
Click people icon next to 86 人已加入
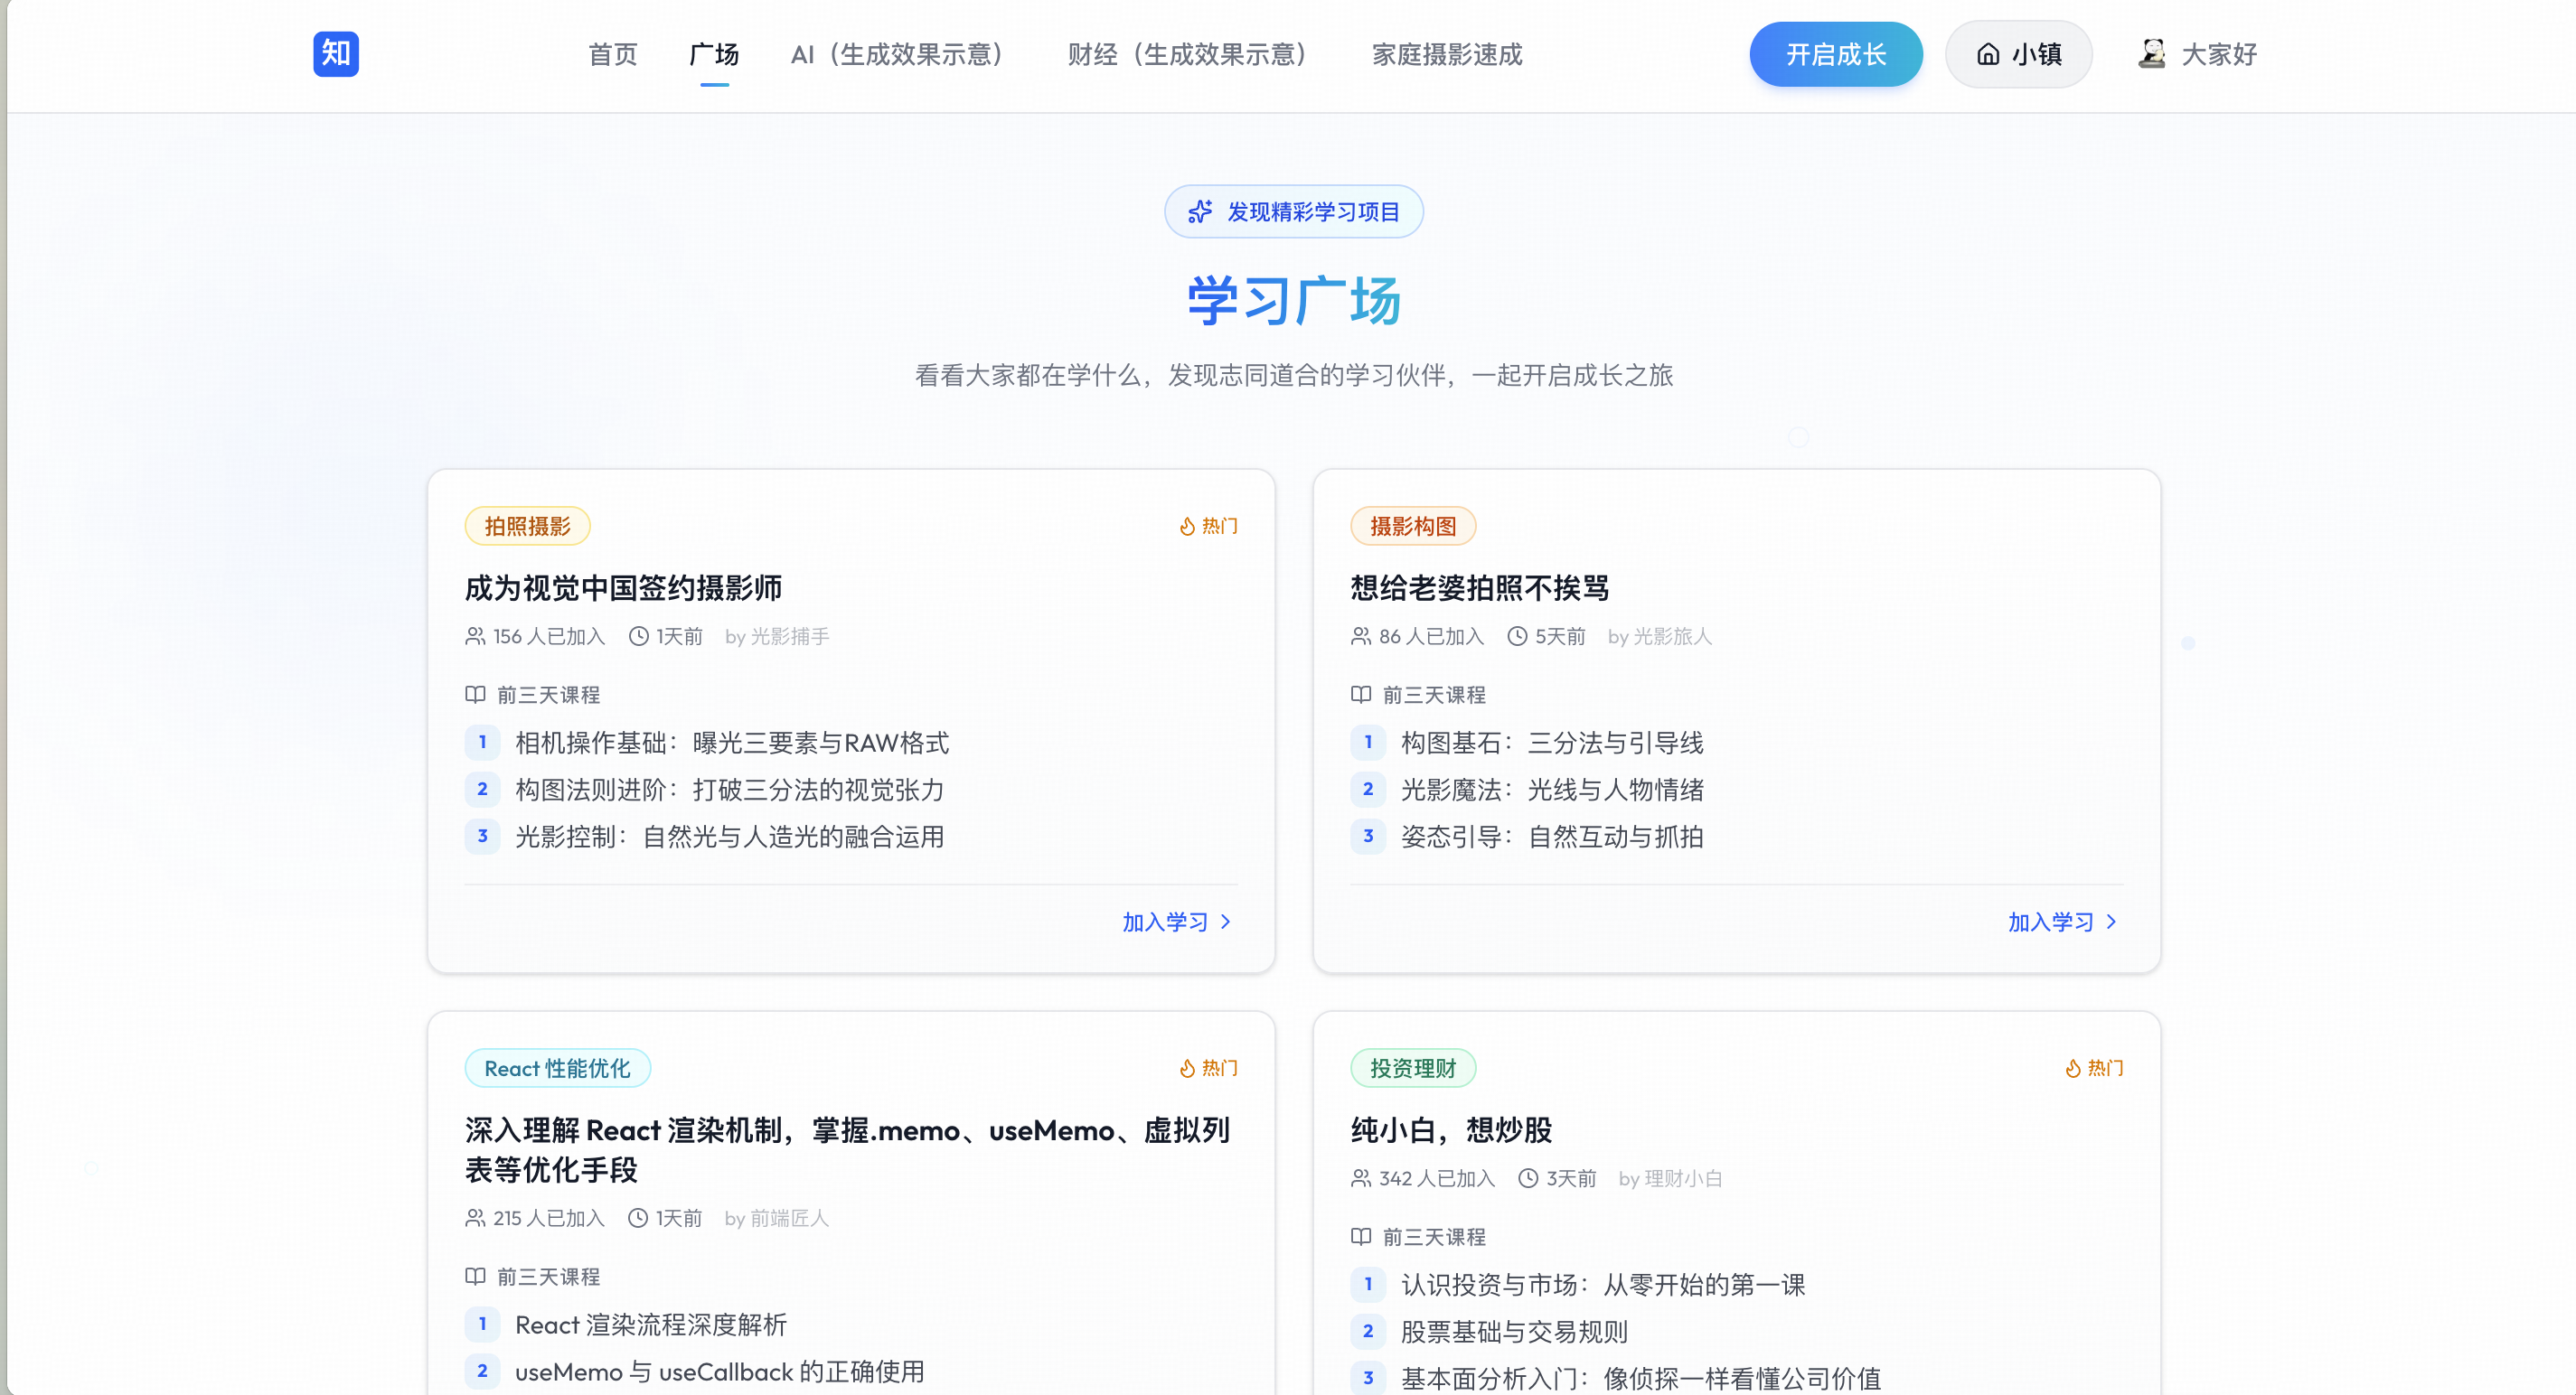click(x=1361, y=637)
